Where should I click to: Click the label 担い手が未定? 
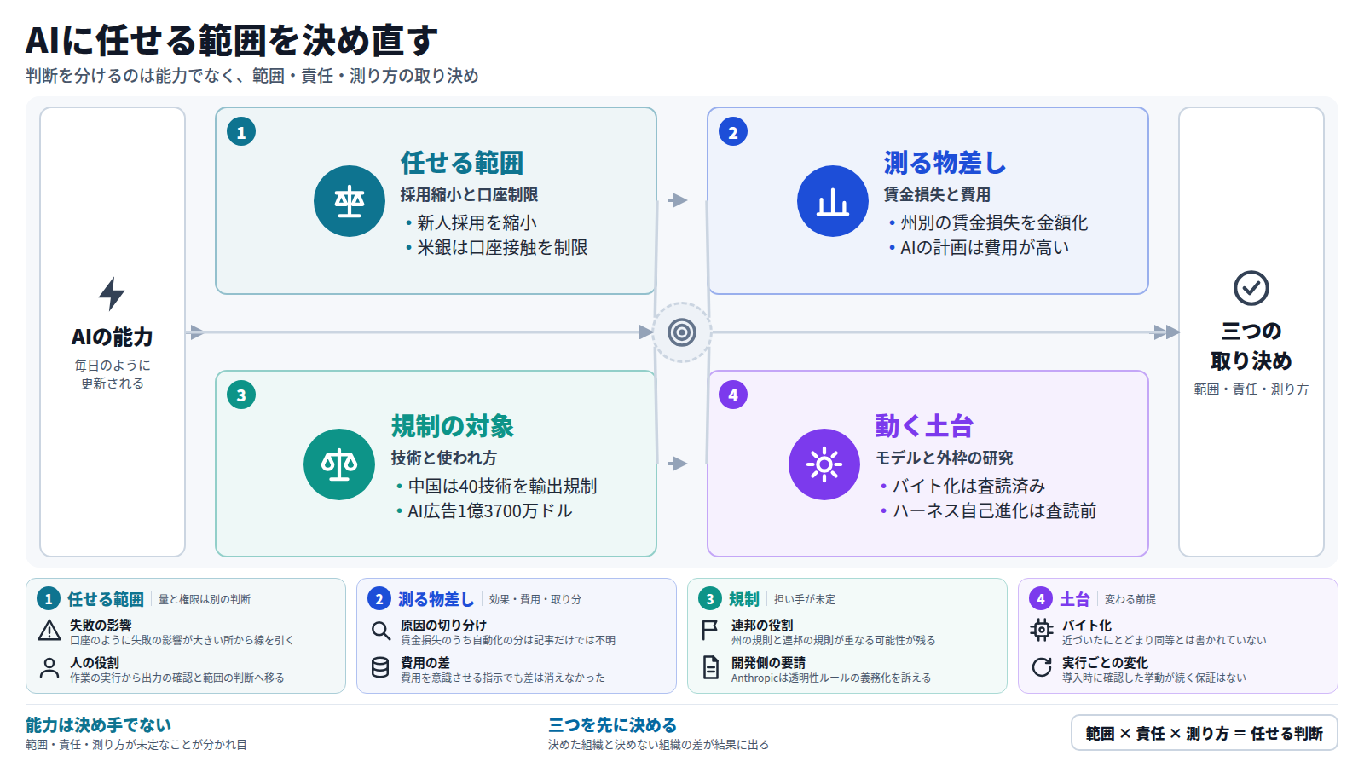coord(805,599)
